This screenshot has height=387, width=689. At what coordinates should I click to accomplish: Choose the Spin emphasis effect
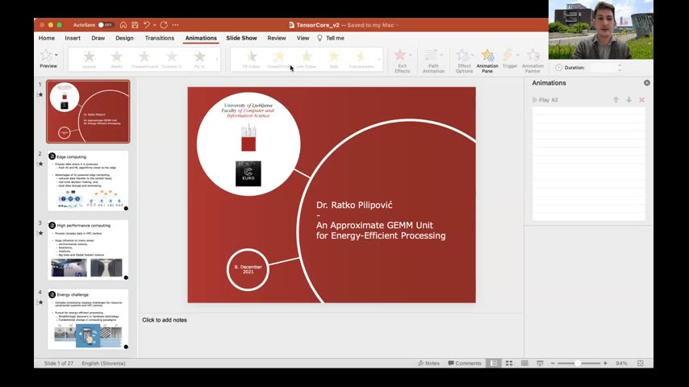[334, 60]
